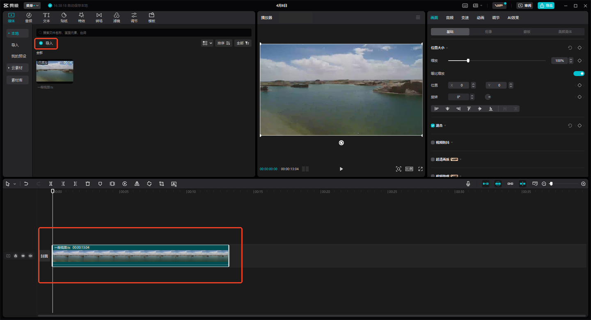The height and width of the screenshot is (320, 591).
Task: Open the 贴纸 stickers panel
Action: pos(64,18)
